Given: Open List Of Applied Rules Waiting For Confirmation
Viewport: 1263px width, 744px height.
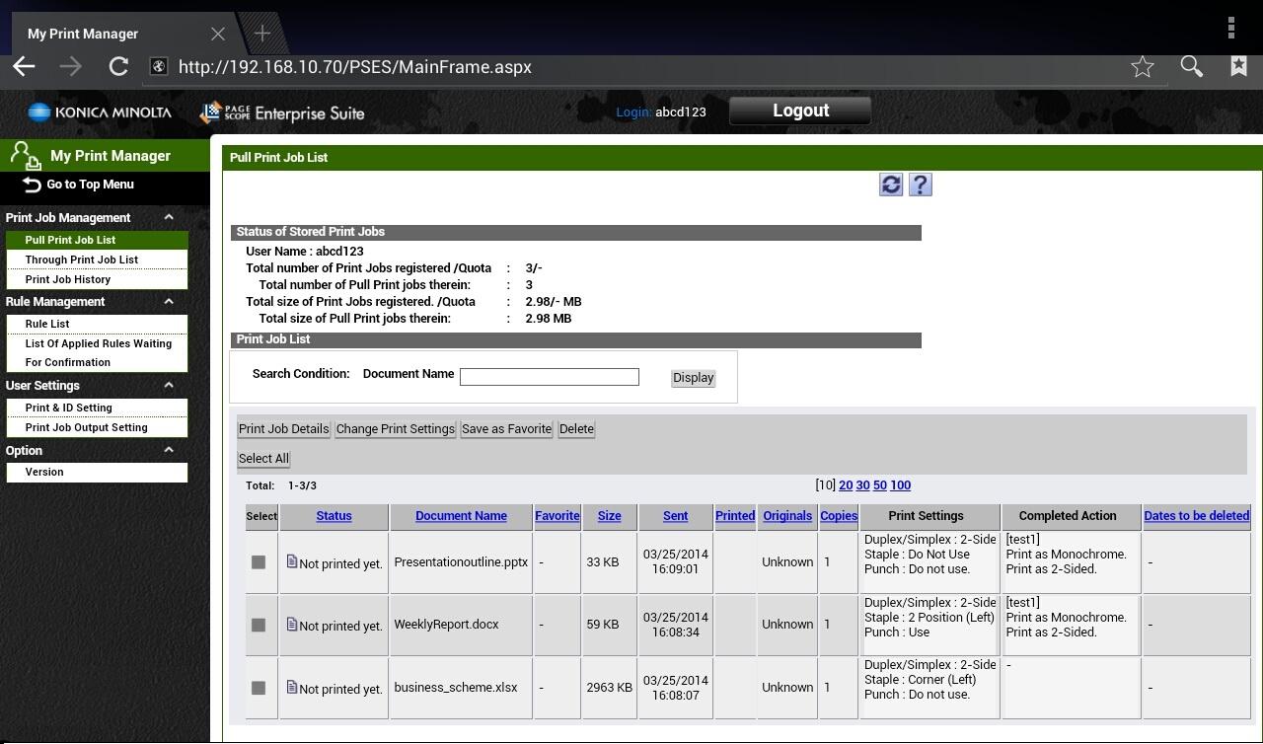Looking at the screenshot, I should point(97,352).
